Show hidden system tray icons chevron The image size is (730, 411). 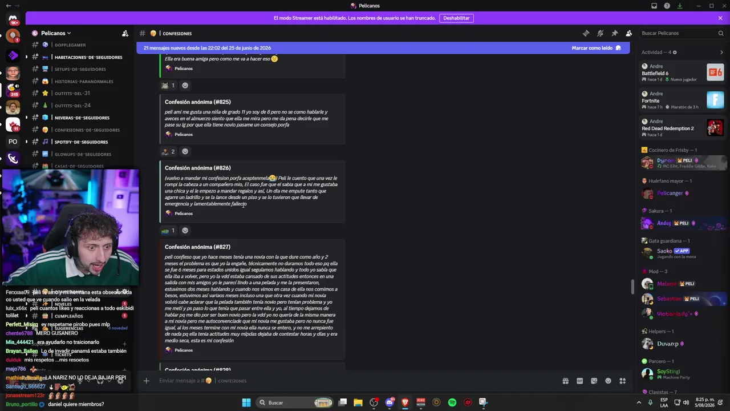click(x=640, y=402)
